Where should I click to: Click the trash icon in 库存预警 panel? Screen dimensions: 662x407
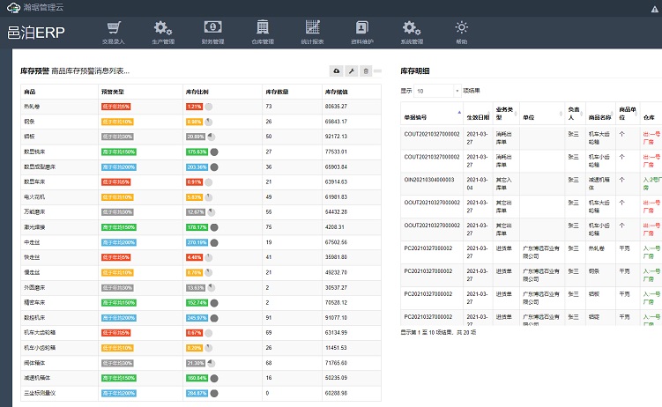[x=365, y=70]
